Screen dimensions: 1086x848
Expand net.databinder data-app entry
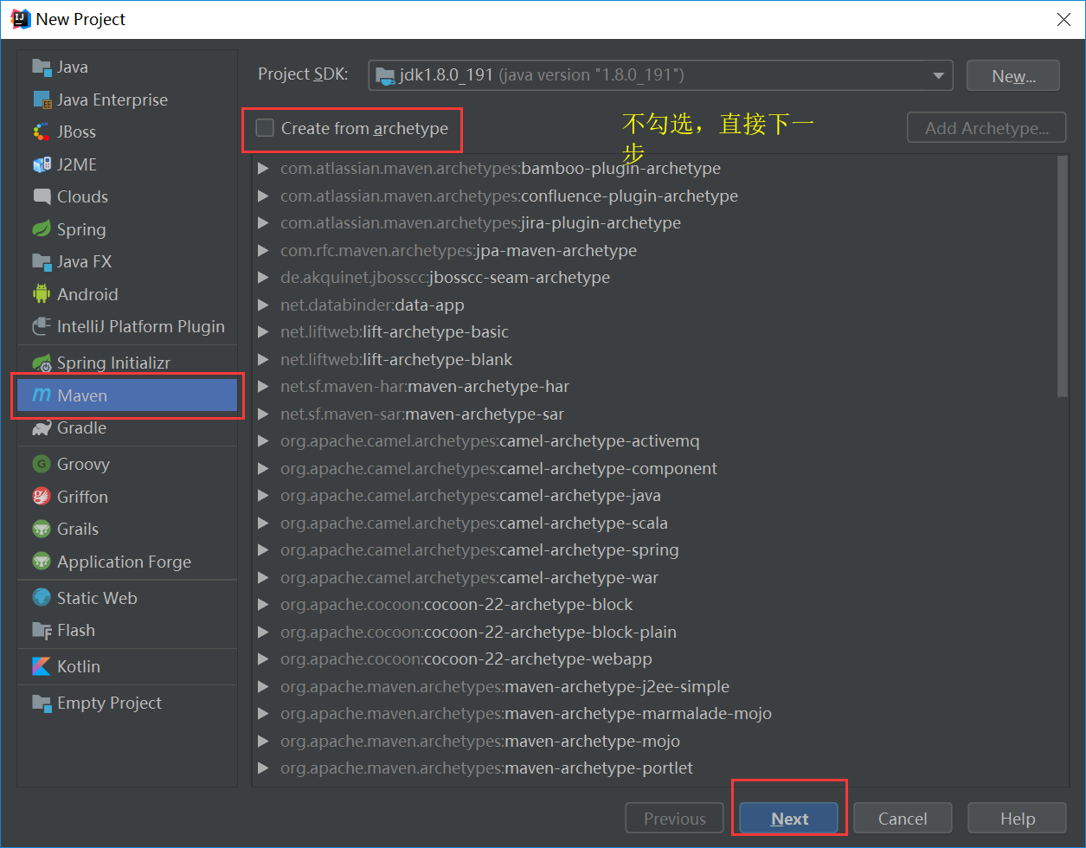click(x=264, y=305)
